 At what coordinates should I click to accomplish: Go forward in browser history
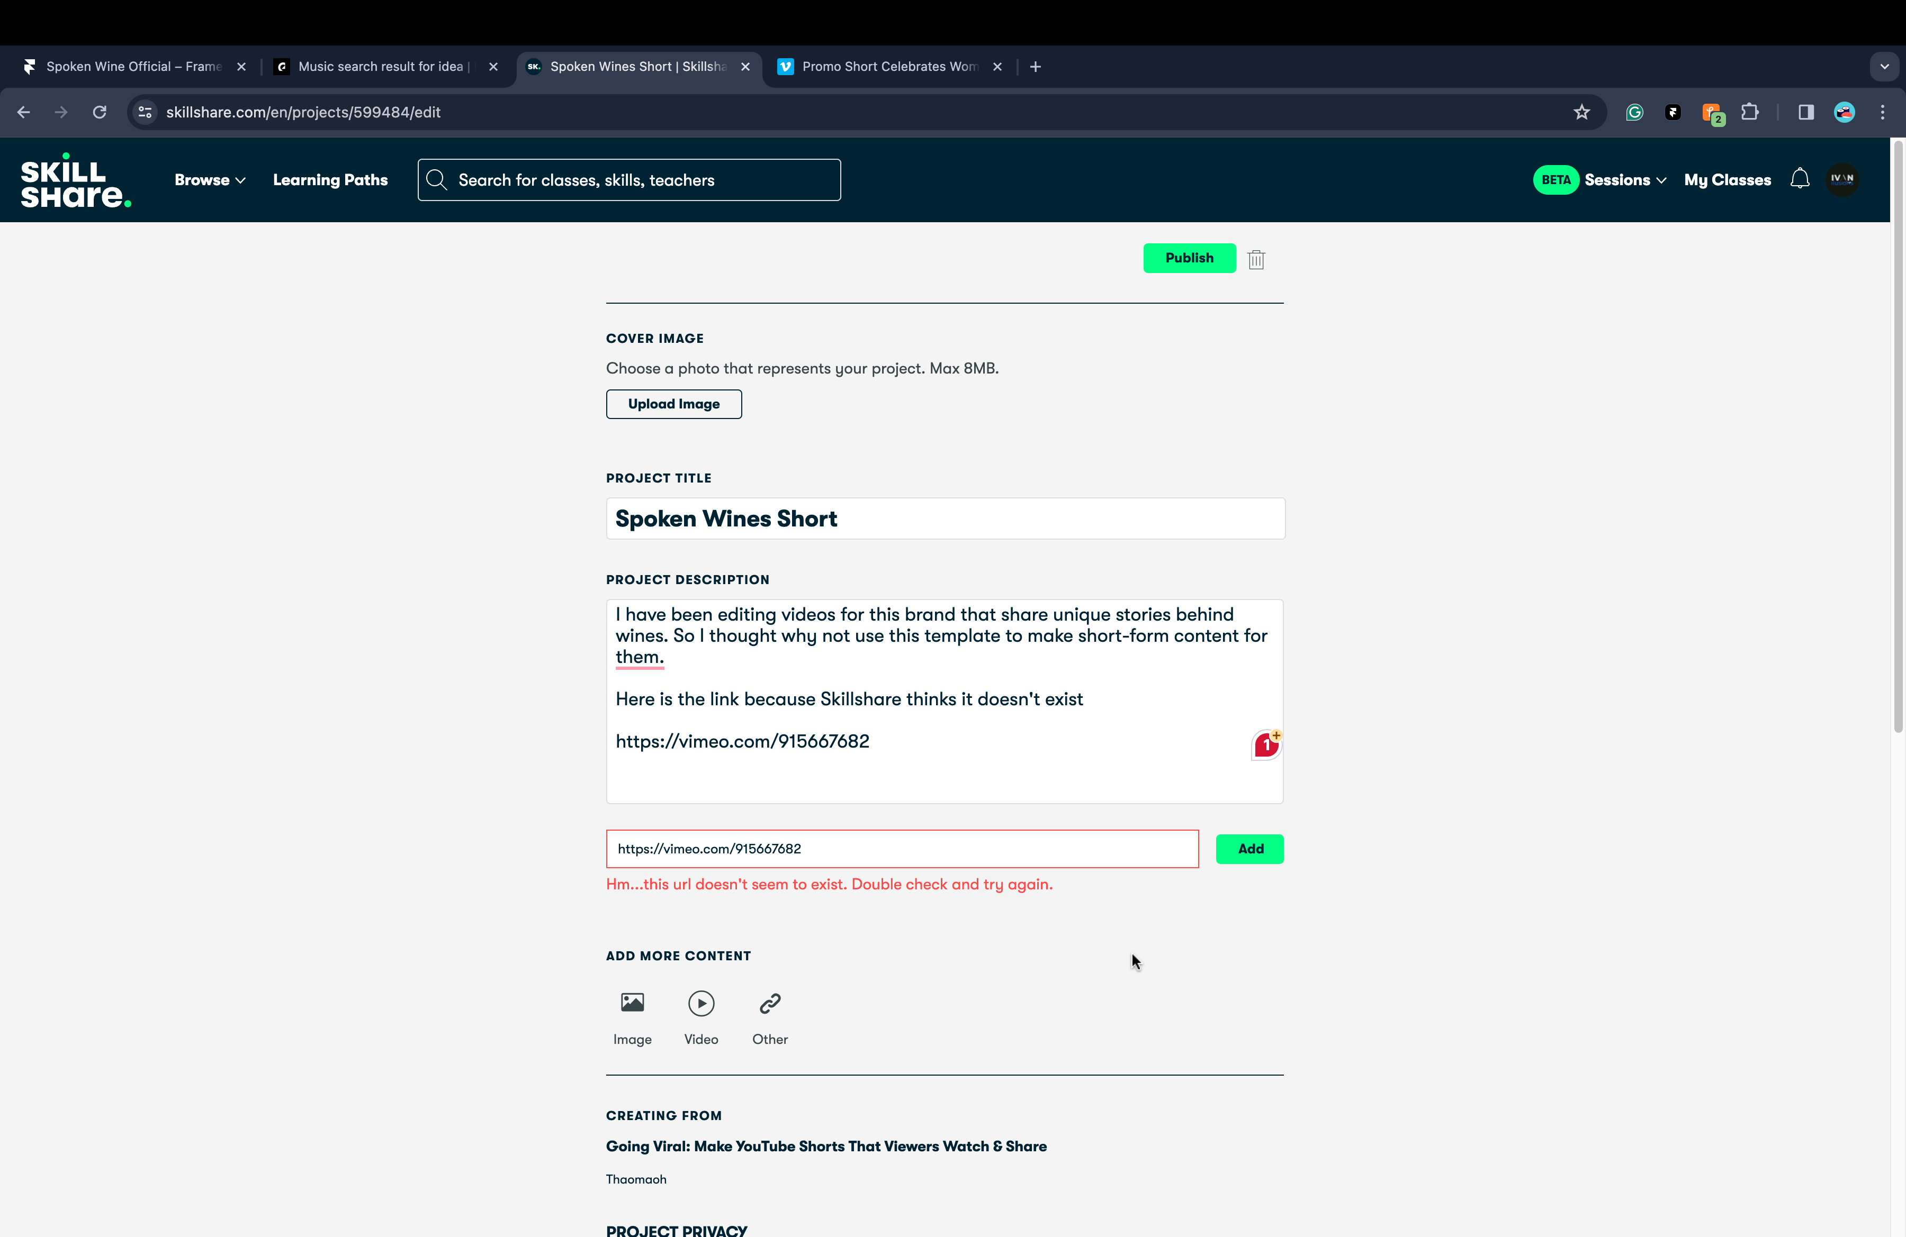[x=61, y=112]
